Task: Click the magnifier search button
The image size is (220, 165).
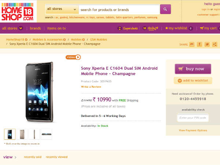Action: coord(165,9)
